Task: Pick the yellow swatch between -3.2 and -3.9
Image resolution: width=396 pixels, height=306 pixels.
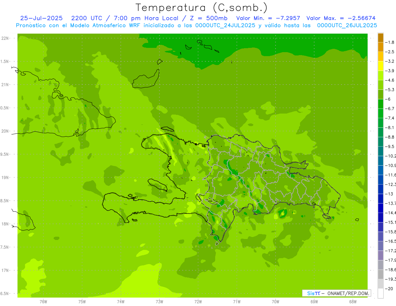Action: point(380,66)
